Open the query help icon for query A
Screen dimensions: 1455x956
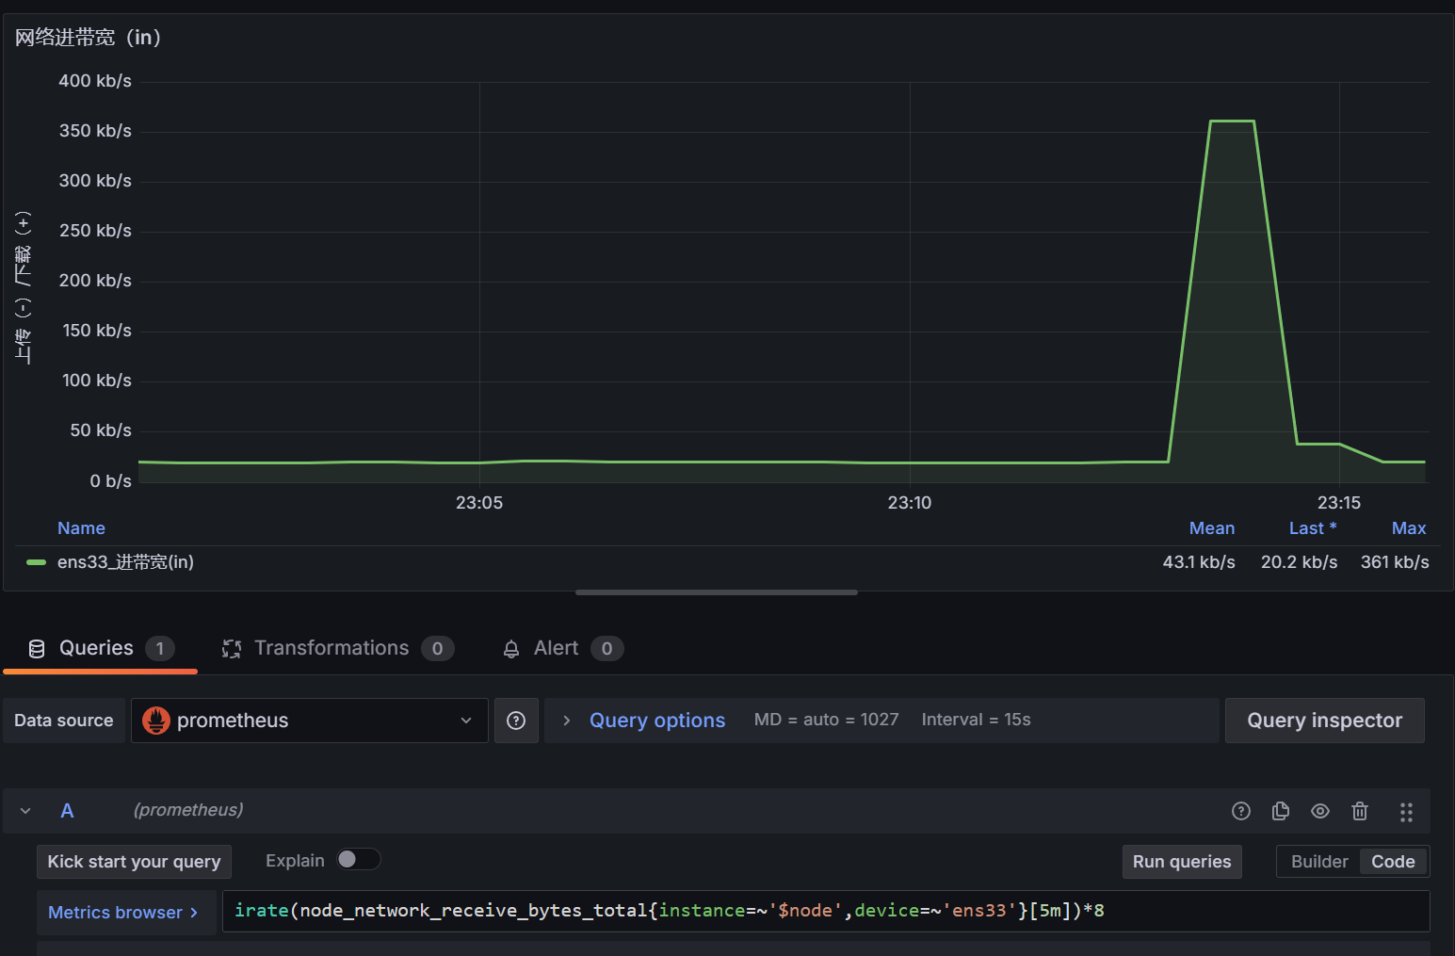pyautogui.click(x=1241, y=811)
